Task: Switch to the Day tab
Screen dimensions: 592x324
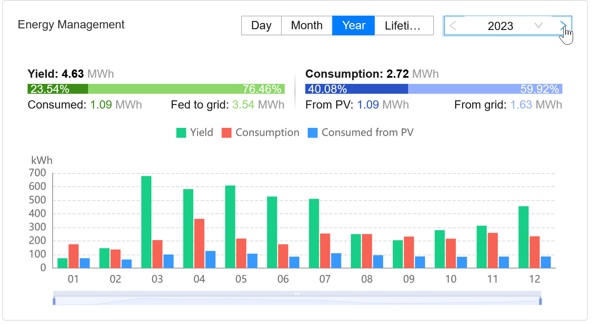Action: coord(261,25)
